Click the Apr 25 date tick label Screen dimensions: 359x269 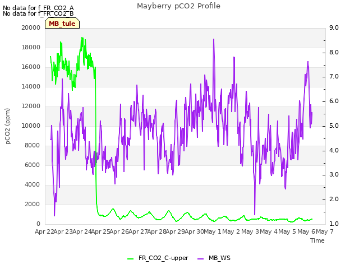[x=101, y=232]
